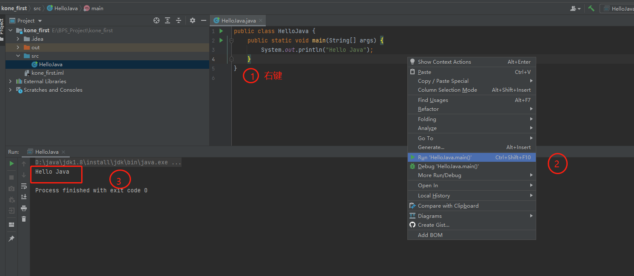Image resolution: width=634 pixels, height=276 pixels.
Task: Toggle Soft-Wrap icon in console toolbar
Action: 24,186
